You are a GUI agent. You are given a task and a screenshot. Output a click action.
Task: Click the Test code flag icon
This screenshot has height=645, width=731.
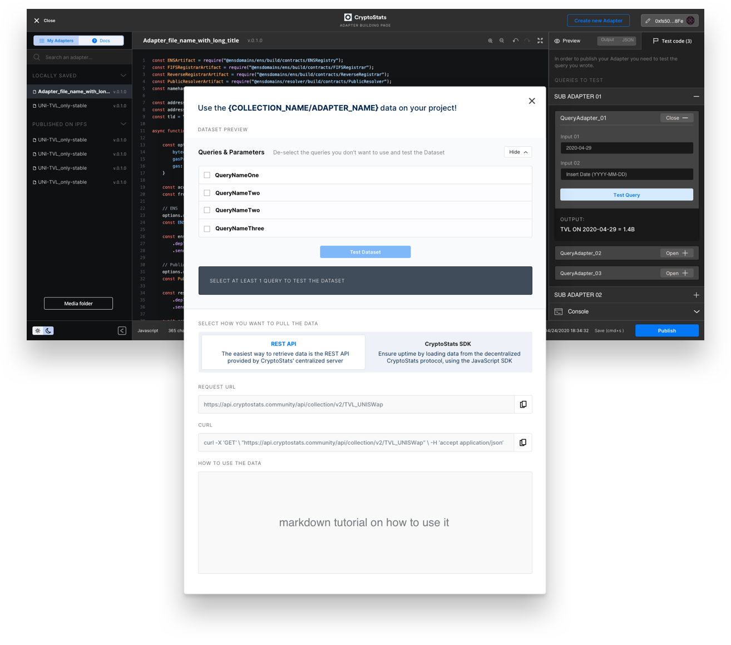(655, 41)
